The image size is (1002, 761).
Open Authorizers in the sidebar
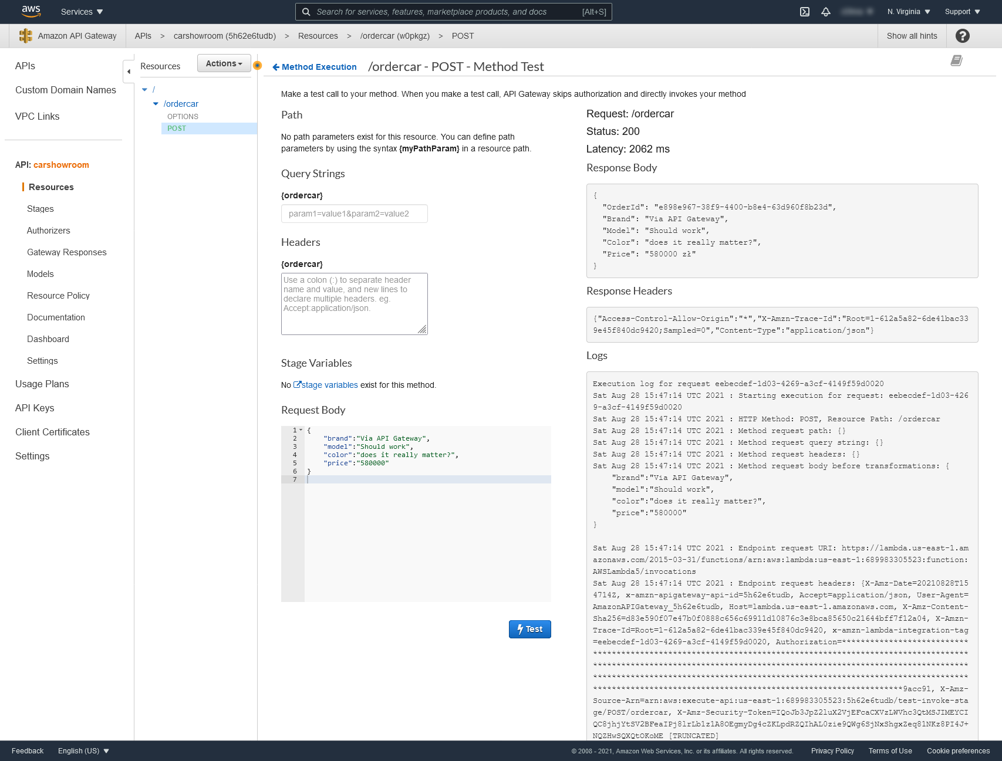49,231
